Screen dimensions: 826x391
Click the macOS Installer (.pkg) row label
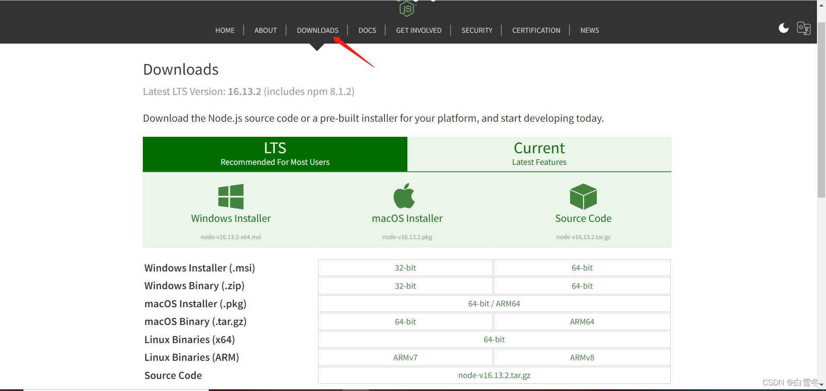(x=195, y=304)
